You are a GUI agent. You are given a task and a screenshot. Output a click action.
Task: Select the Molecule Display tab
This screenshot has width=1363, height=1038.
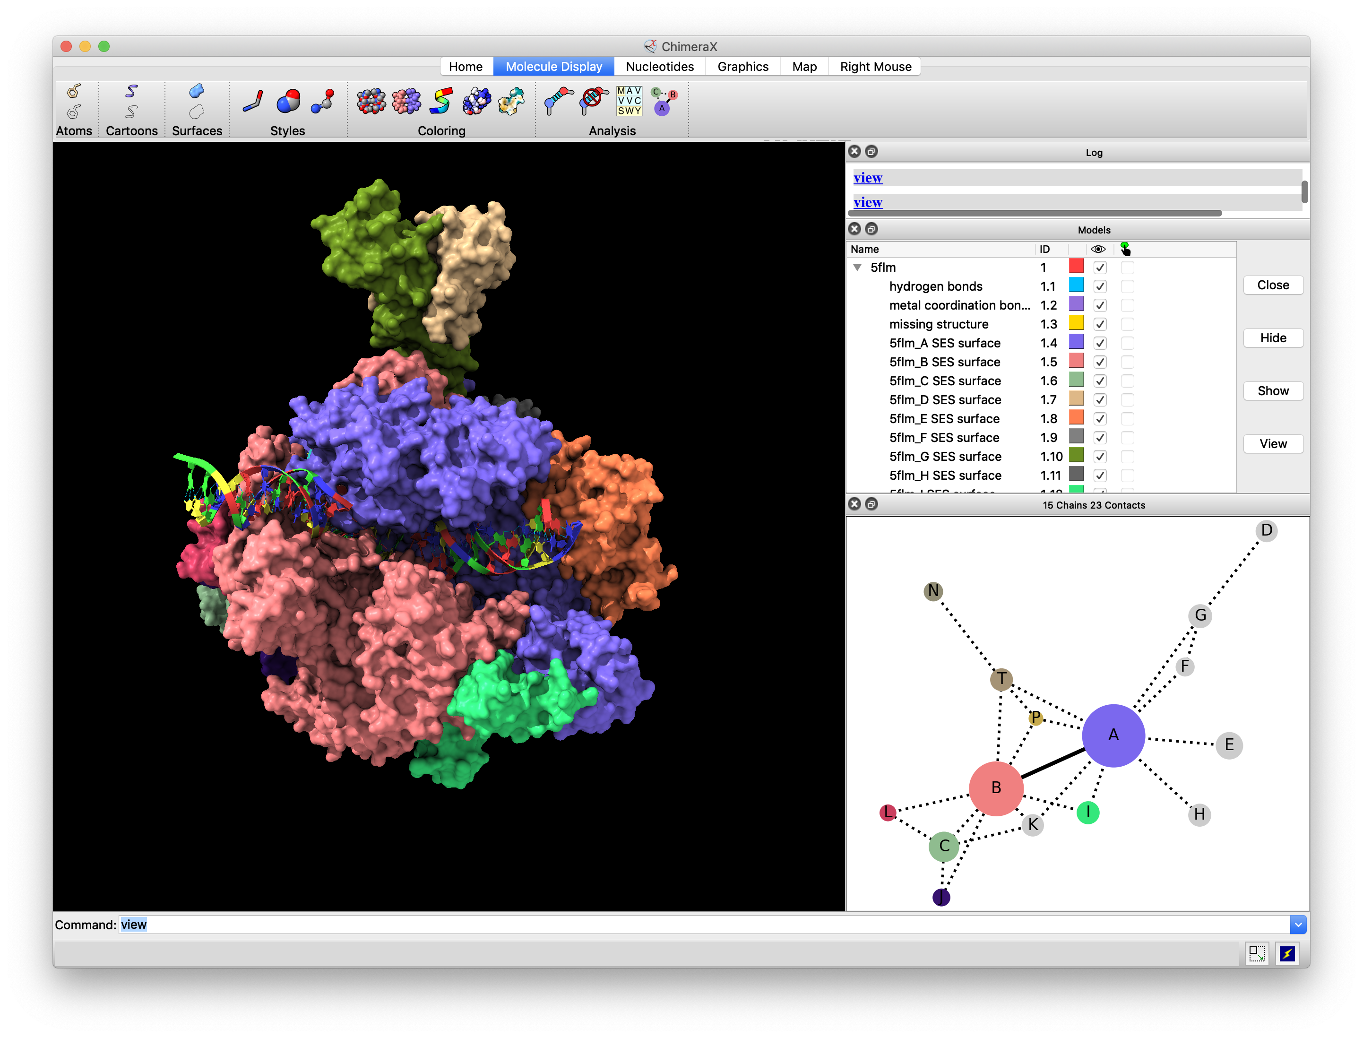(x=553, y=66)
